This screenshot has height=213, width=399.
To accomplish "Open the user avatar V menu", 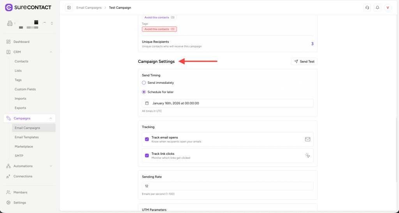I will tap(388, 8).
